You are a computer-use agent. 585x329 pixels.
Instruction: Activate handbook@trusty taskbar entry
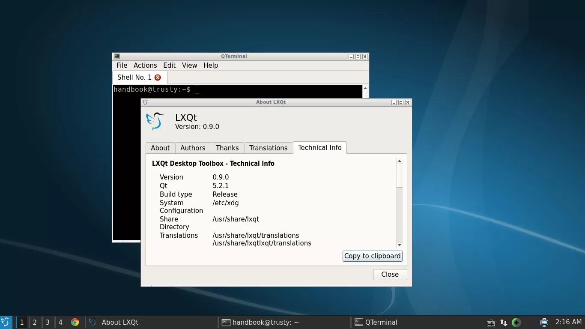pos(284,322)
